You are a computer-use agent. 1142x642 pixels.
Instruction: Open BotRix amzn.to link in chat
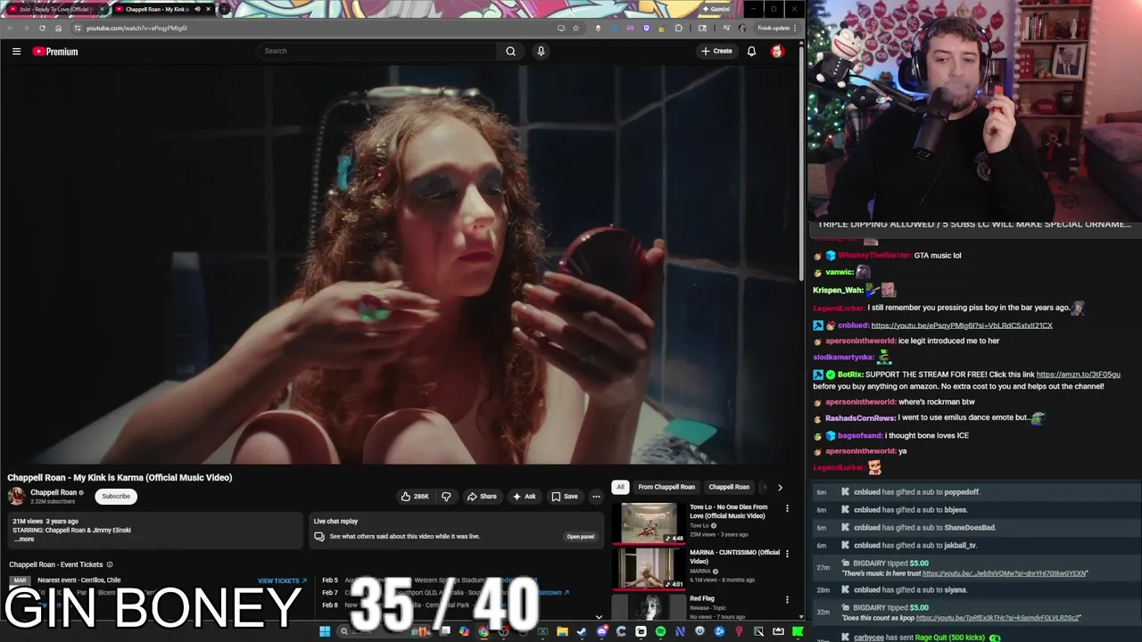pos(1078,374)
